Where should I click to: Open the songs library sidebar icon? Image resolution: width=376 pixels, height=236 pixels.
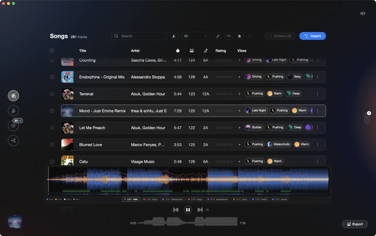click(x=14, y=96)
